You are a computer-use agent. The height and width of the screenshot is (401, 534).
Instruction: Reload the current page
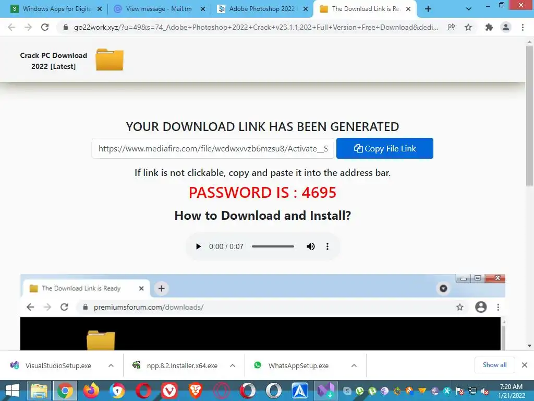[45, 27]
